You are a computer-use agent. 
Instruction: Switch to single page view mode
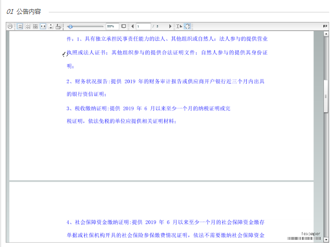[x=20, y=26]
